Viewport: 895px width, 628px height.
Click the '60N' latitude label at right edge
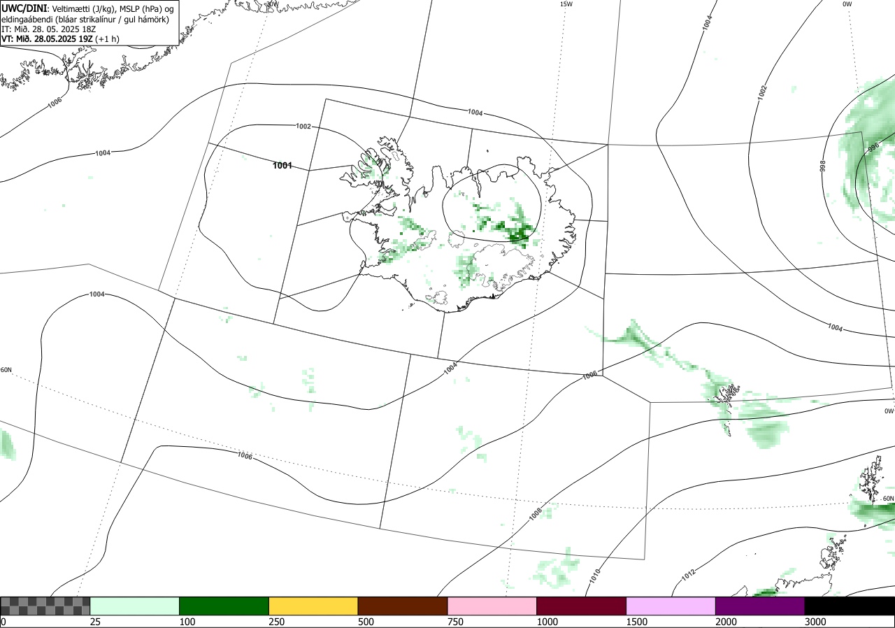pos(888,499)
